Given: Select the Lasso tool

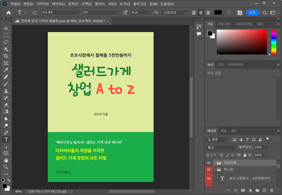Looking at the screenshot, I should click(x=6, y=42).
